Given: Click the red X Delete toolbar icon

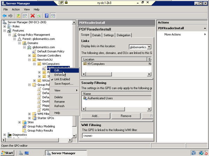Looking at the screenshot, I should click(x=33, y=16).
